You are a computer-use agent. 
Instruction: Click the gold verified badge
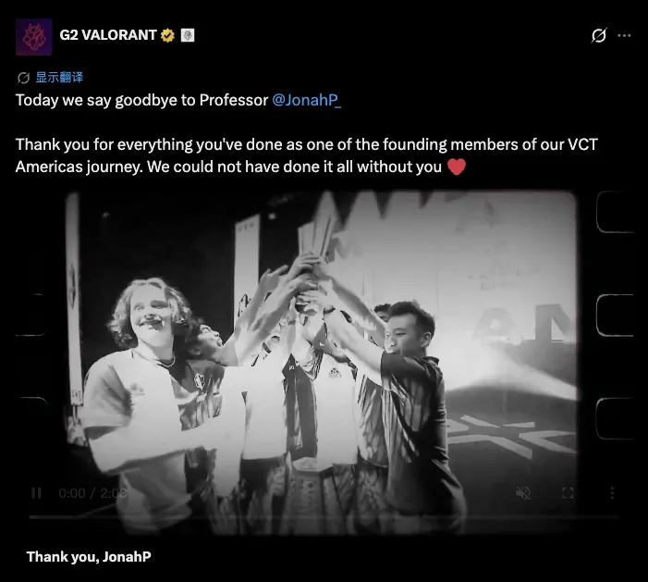coord(167,35)
